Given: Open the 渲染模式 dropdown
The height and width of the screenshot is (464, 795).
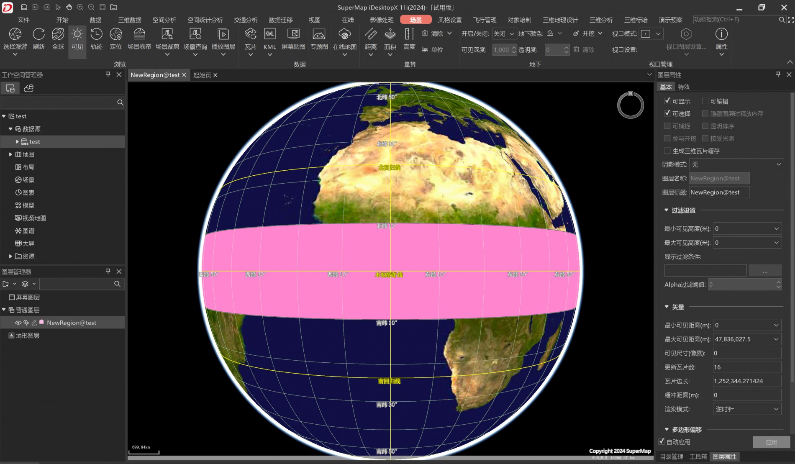Looking at the screenshot, I should (747, 409).
